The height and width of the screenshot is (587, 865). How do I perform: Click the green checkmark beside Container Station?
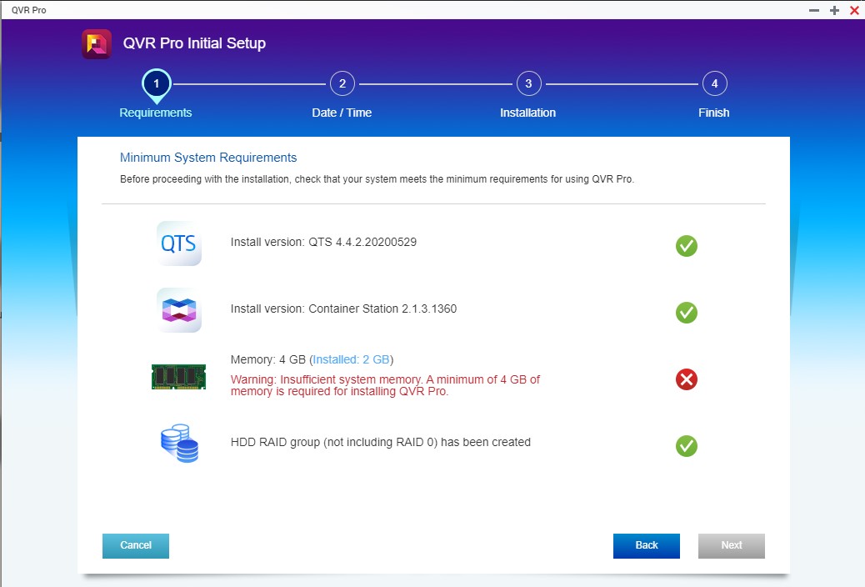click(686, 313)
